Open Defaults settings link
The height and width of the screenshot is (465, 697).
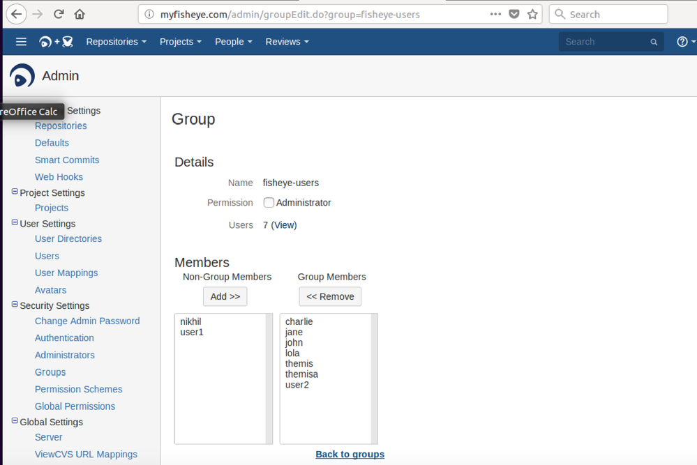pos(52,143)
